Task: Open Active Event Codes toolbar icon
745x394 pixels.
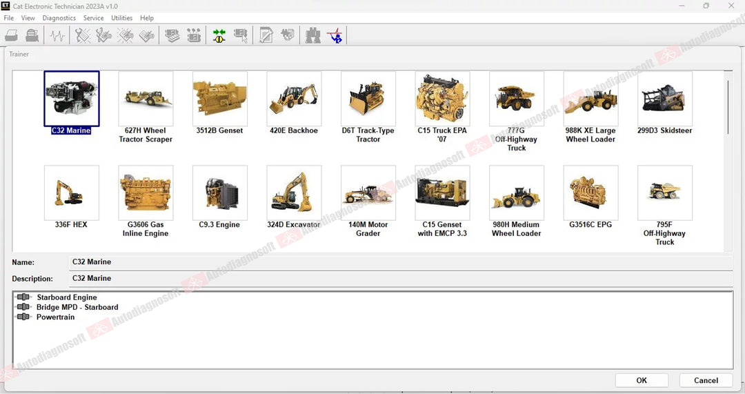Action: [x=126, y=36]
